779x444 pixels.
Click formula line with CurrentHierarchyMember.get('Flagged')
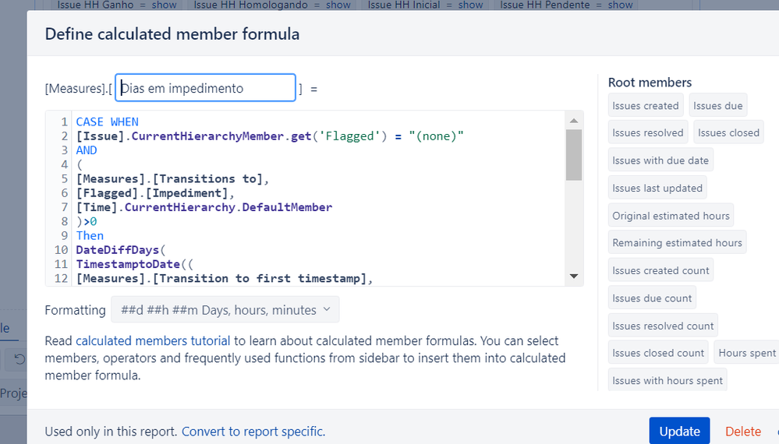tap(270, 136)
